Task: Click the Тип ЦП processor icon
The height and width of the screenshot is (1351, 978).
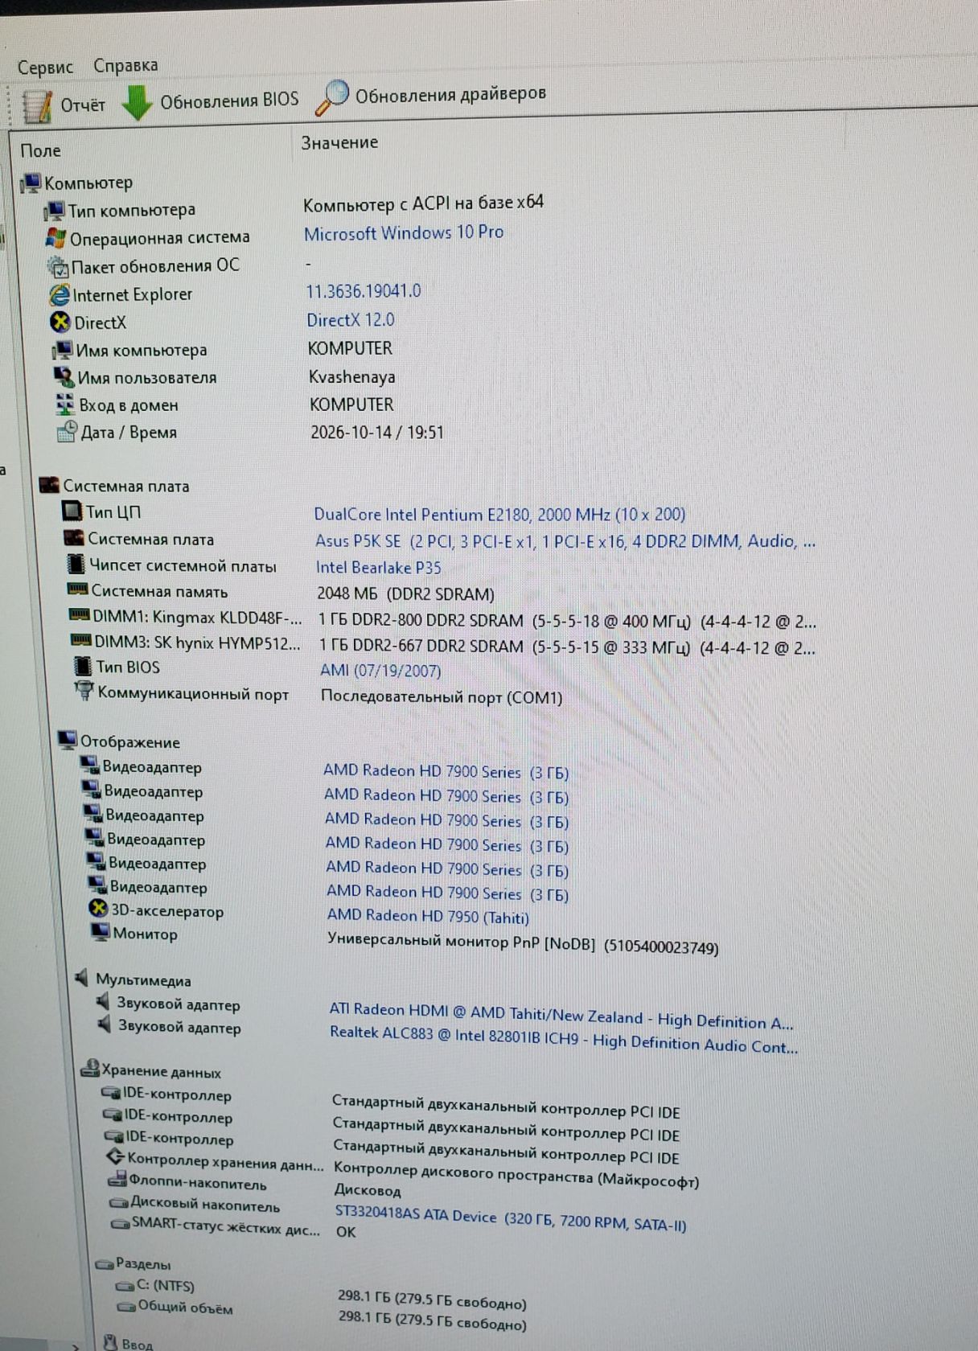Action: [72, 511]
